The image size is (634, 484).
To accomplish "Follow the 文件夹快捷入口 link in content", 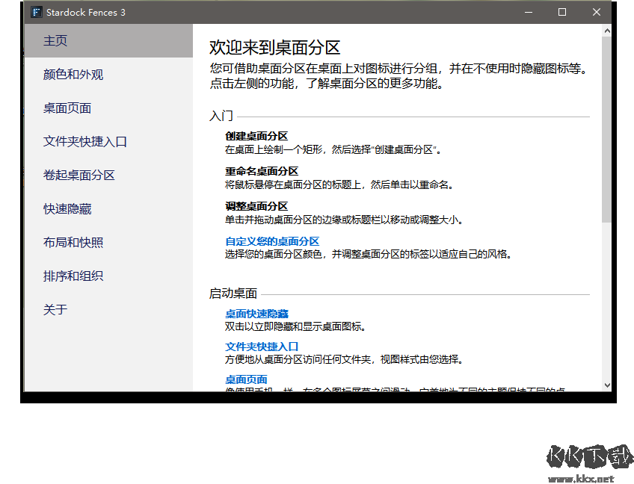I will [262, 347].
